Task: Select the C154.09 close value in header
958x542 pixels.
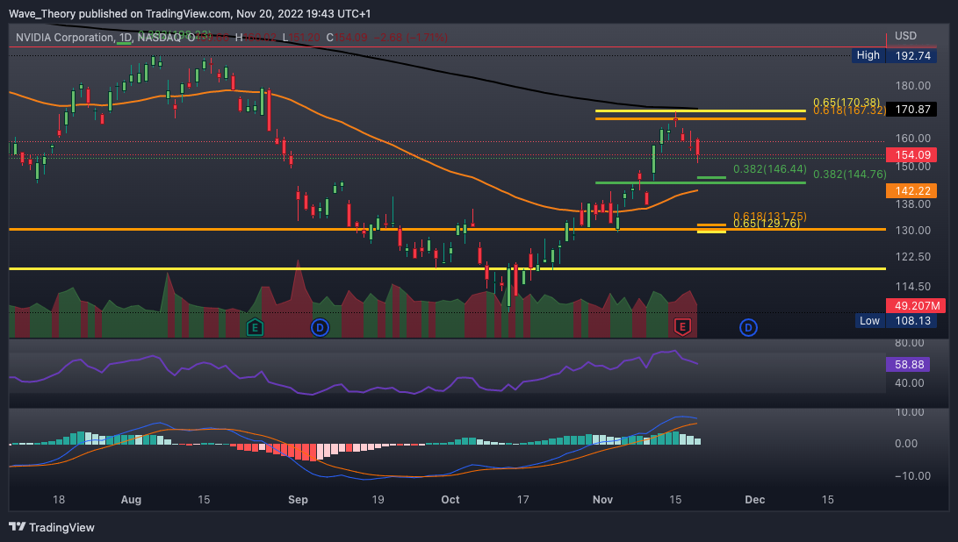Action: (347, 37)
